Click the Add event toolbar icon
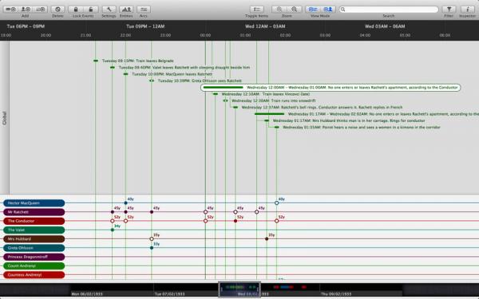479x299 pixels. 10,10
